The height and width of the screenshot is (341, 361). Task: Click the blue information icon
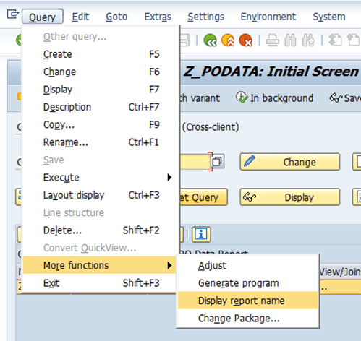[x=201, y=234]
